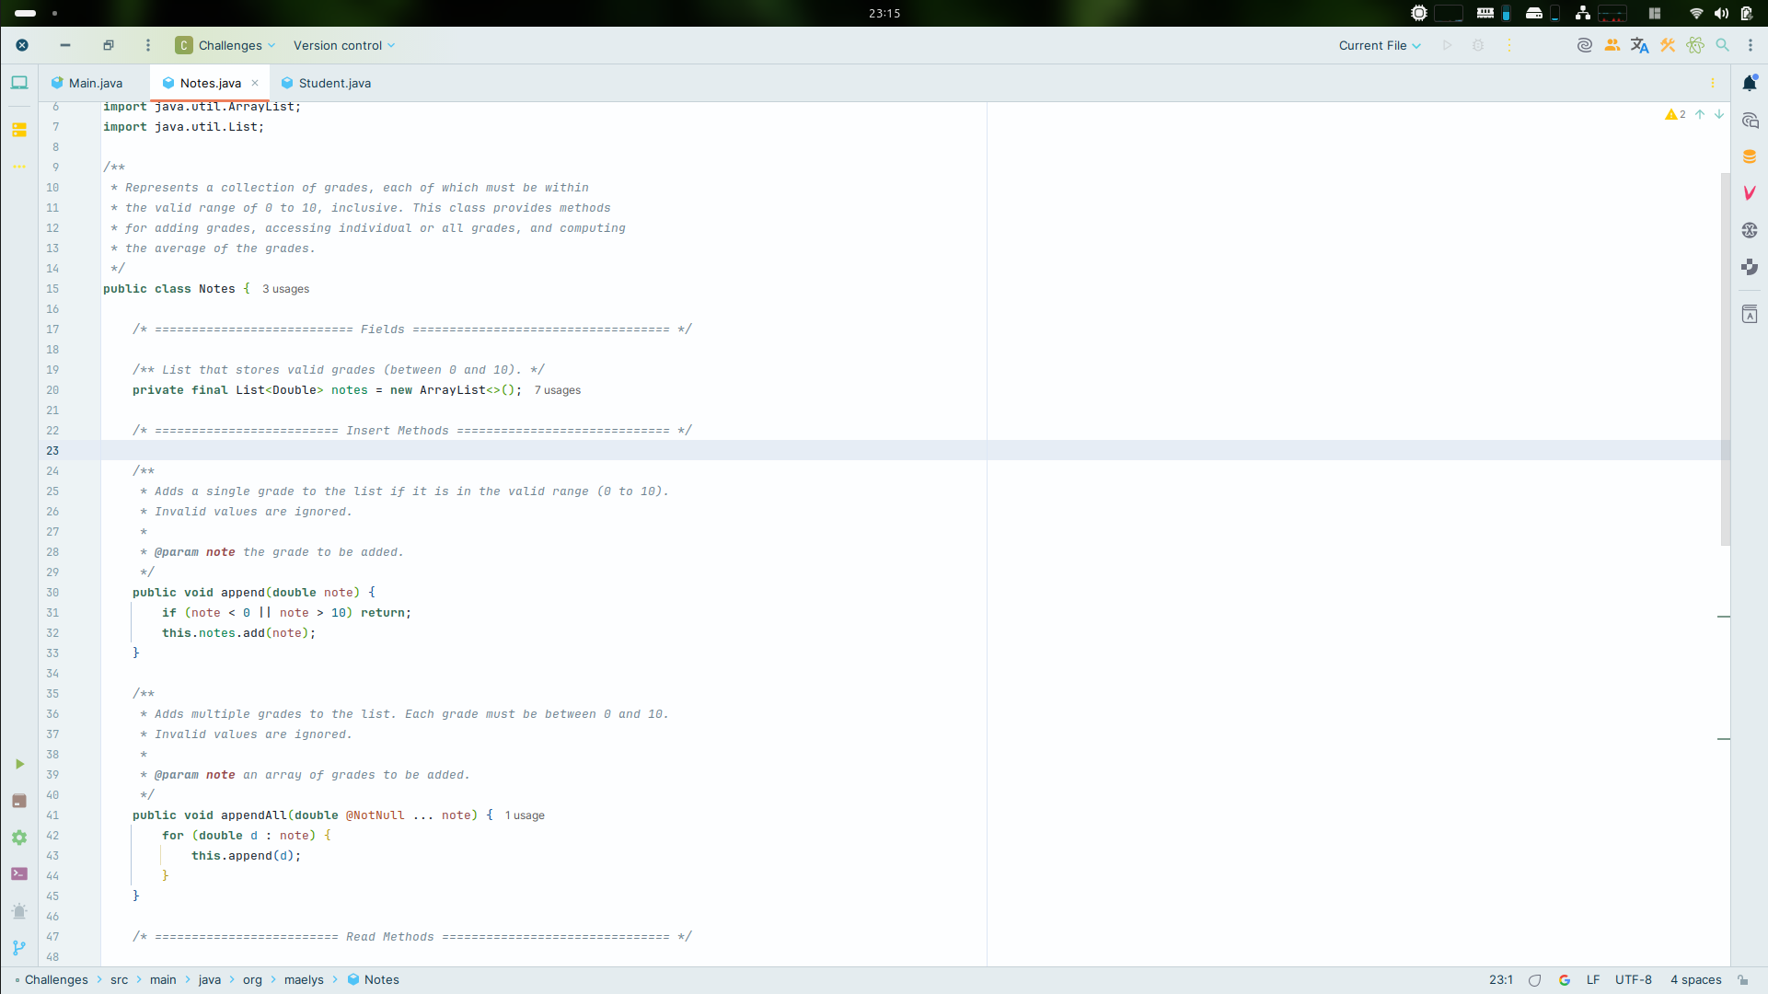Click the Debug bug icon in toolbar
The image size is (1768, 994).
(1478, 45)
